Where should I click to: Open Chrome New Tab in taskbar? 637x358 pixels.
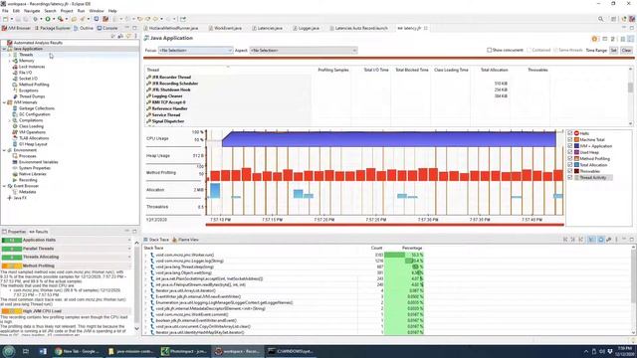point(78,351)
